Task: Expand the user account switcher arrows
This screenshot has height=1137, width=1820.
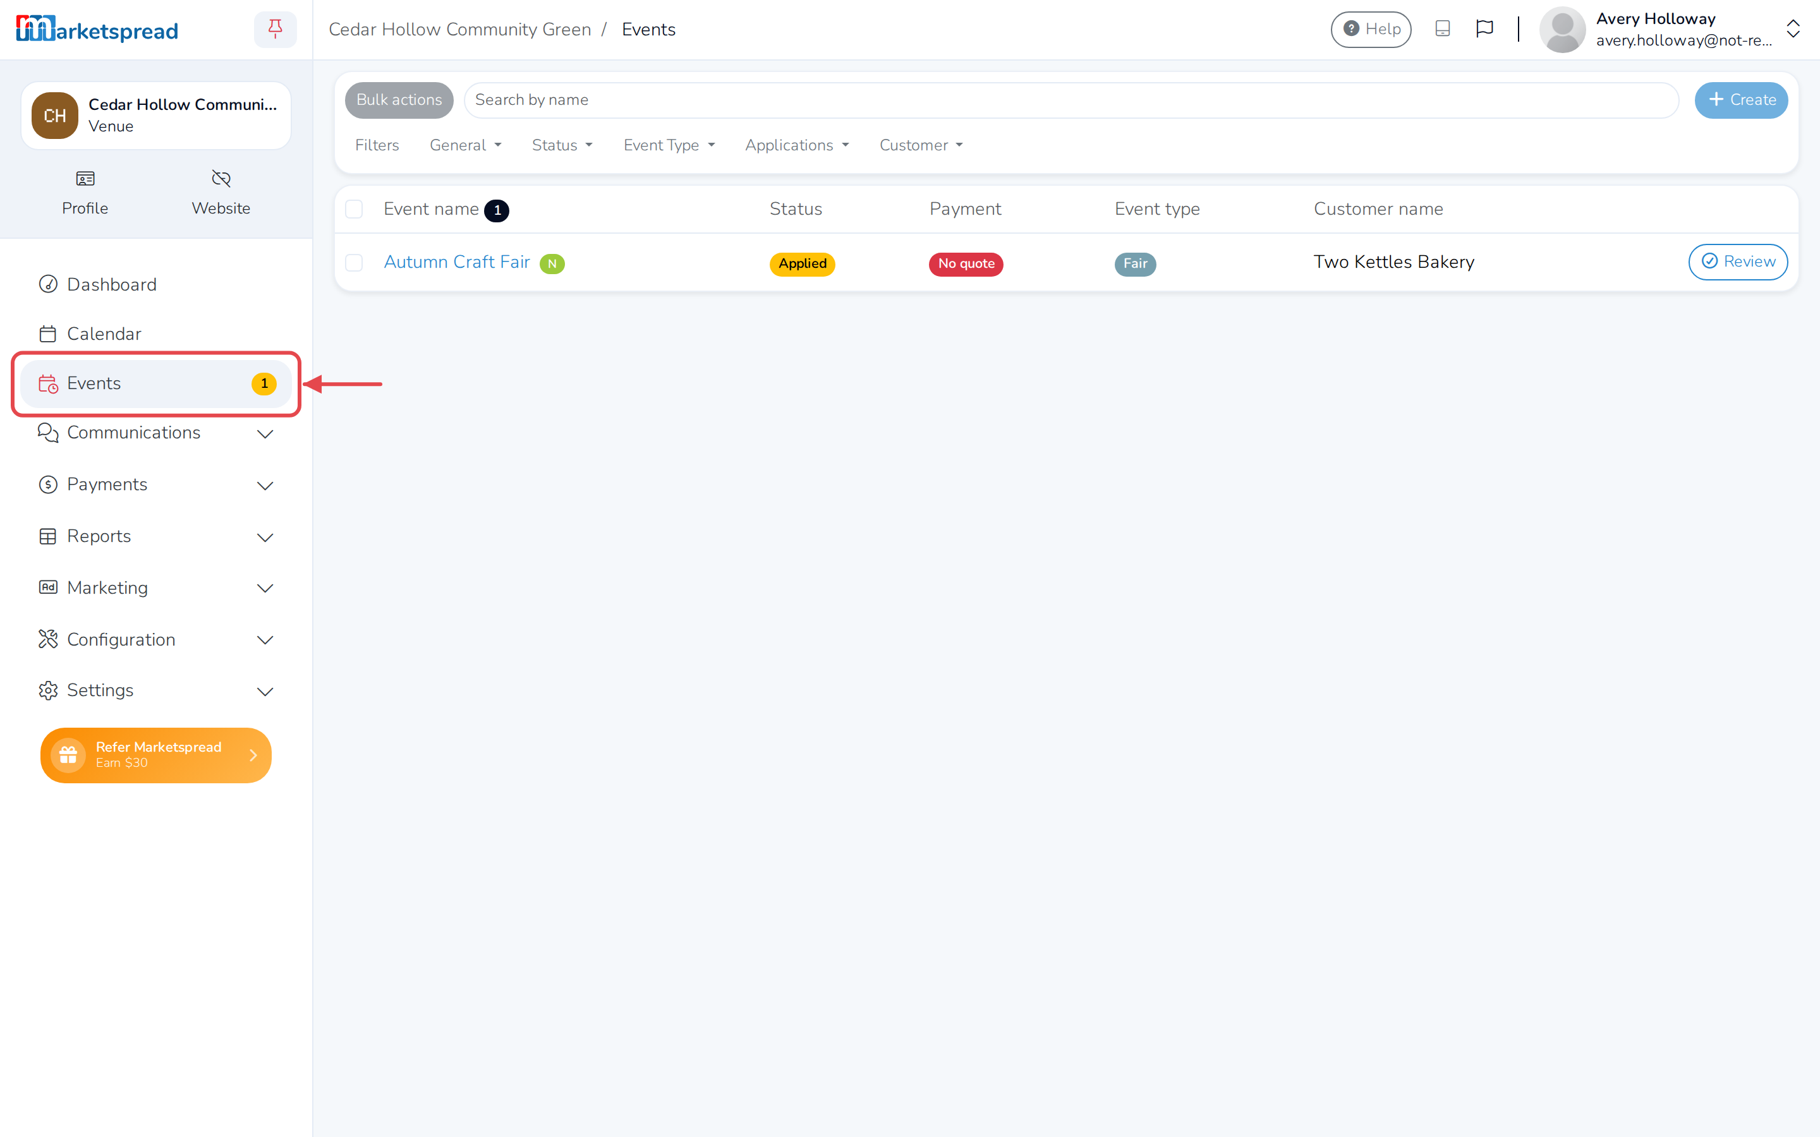Action: (1793, 29)
